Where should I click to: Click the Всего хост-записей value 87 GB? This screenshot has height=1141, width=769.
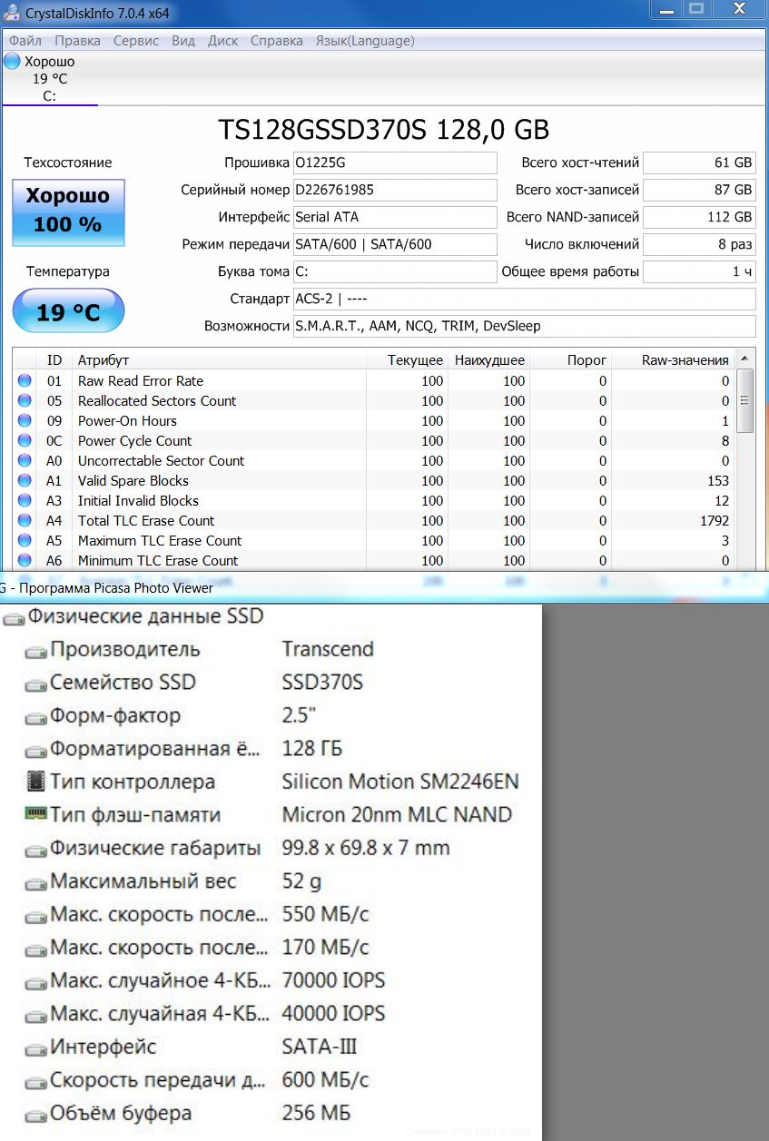(x=699, y=190)
